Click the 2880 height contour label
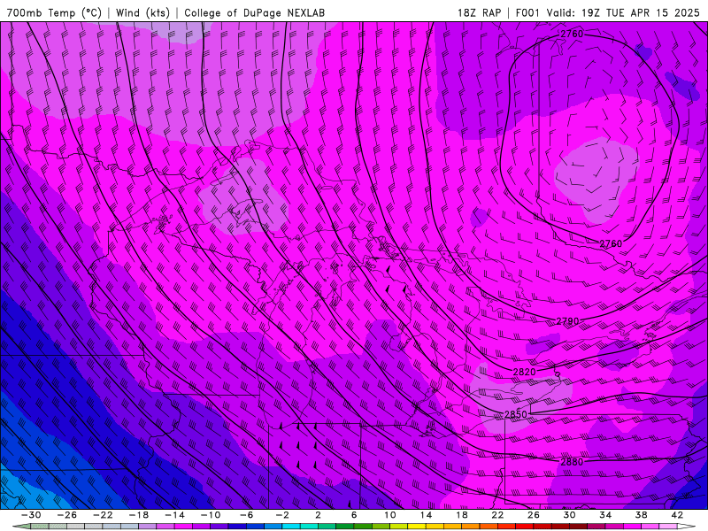 572,462
